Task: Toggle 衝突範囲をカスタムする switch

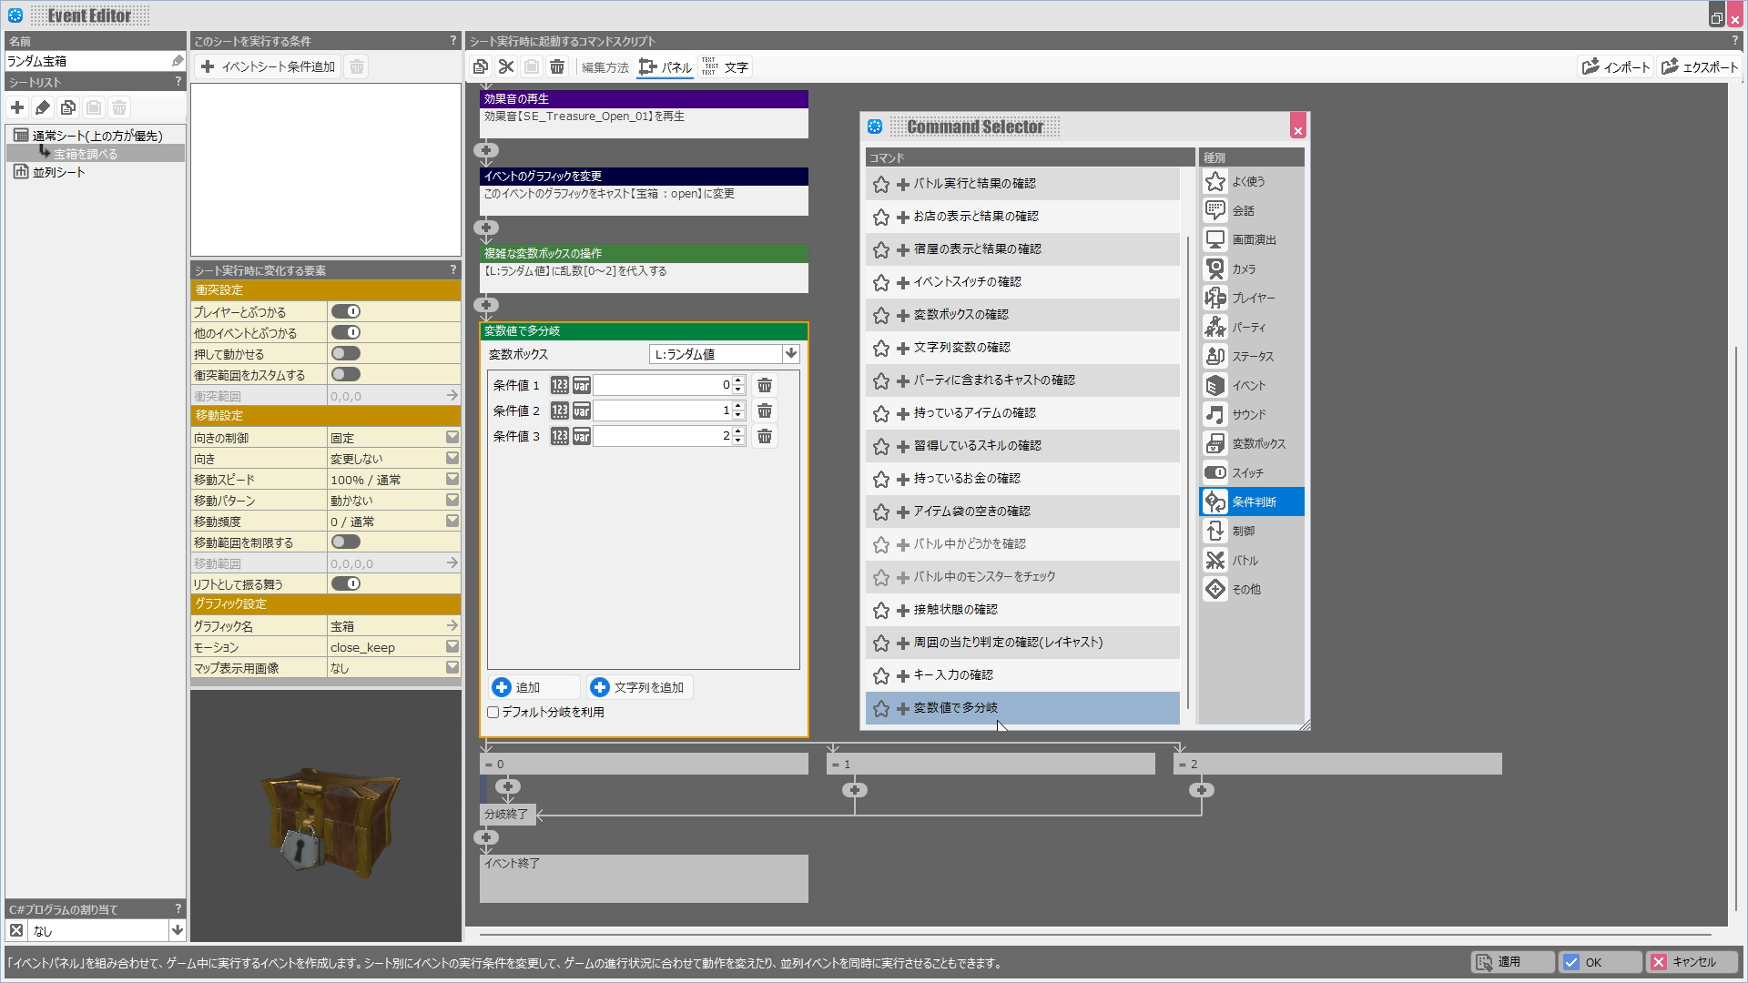Action: click(x=346, y=374)
